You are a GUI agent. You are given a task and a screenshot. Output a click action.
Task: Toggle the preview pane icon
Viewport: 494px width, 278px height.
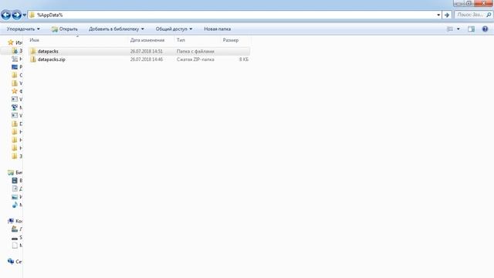[471, 29]
